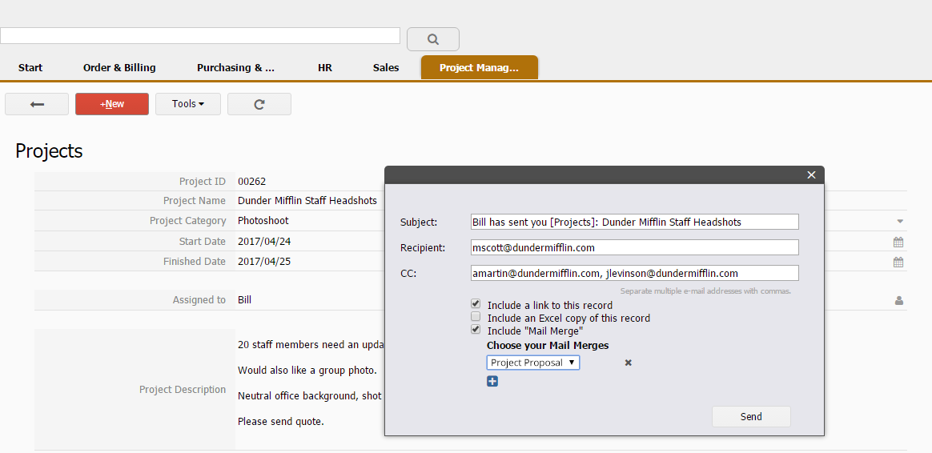This screenshot has height=453, width=932.
Task: Open the Start Date calendar picker
Action: (x=898, y=242)
